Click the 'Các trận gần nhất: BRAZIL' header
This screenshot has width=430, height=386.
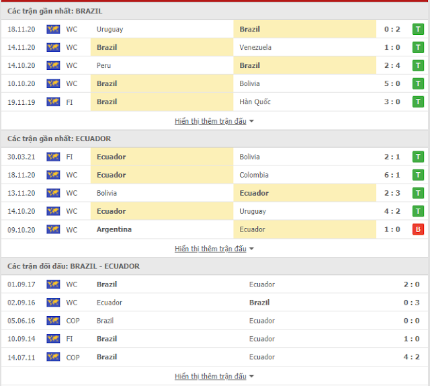55,11
